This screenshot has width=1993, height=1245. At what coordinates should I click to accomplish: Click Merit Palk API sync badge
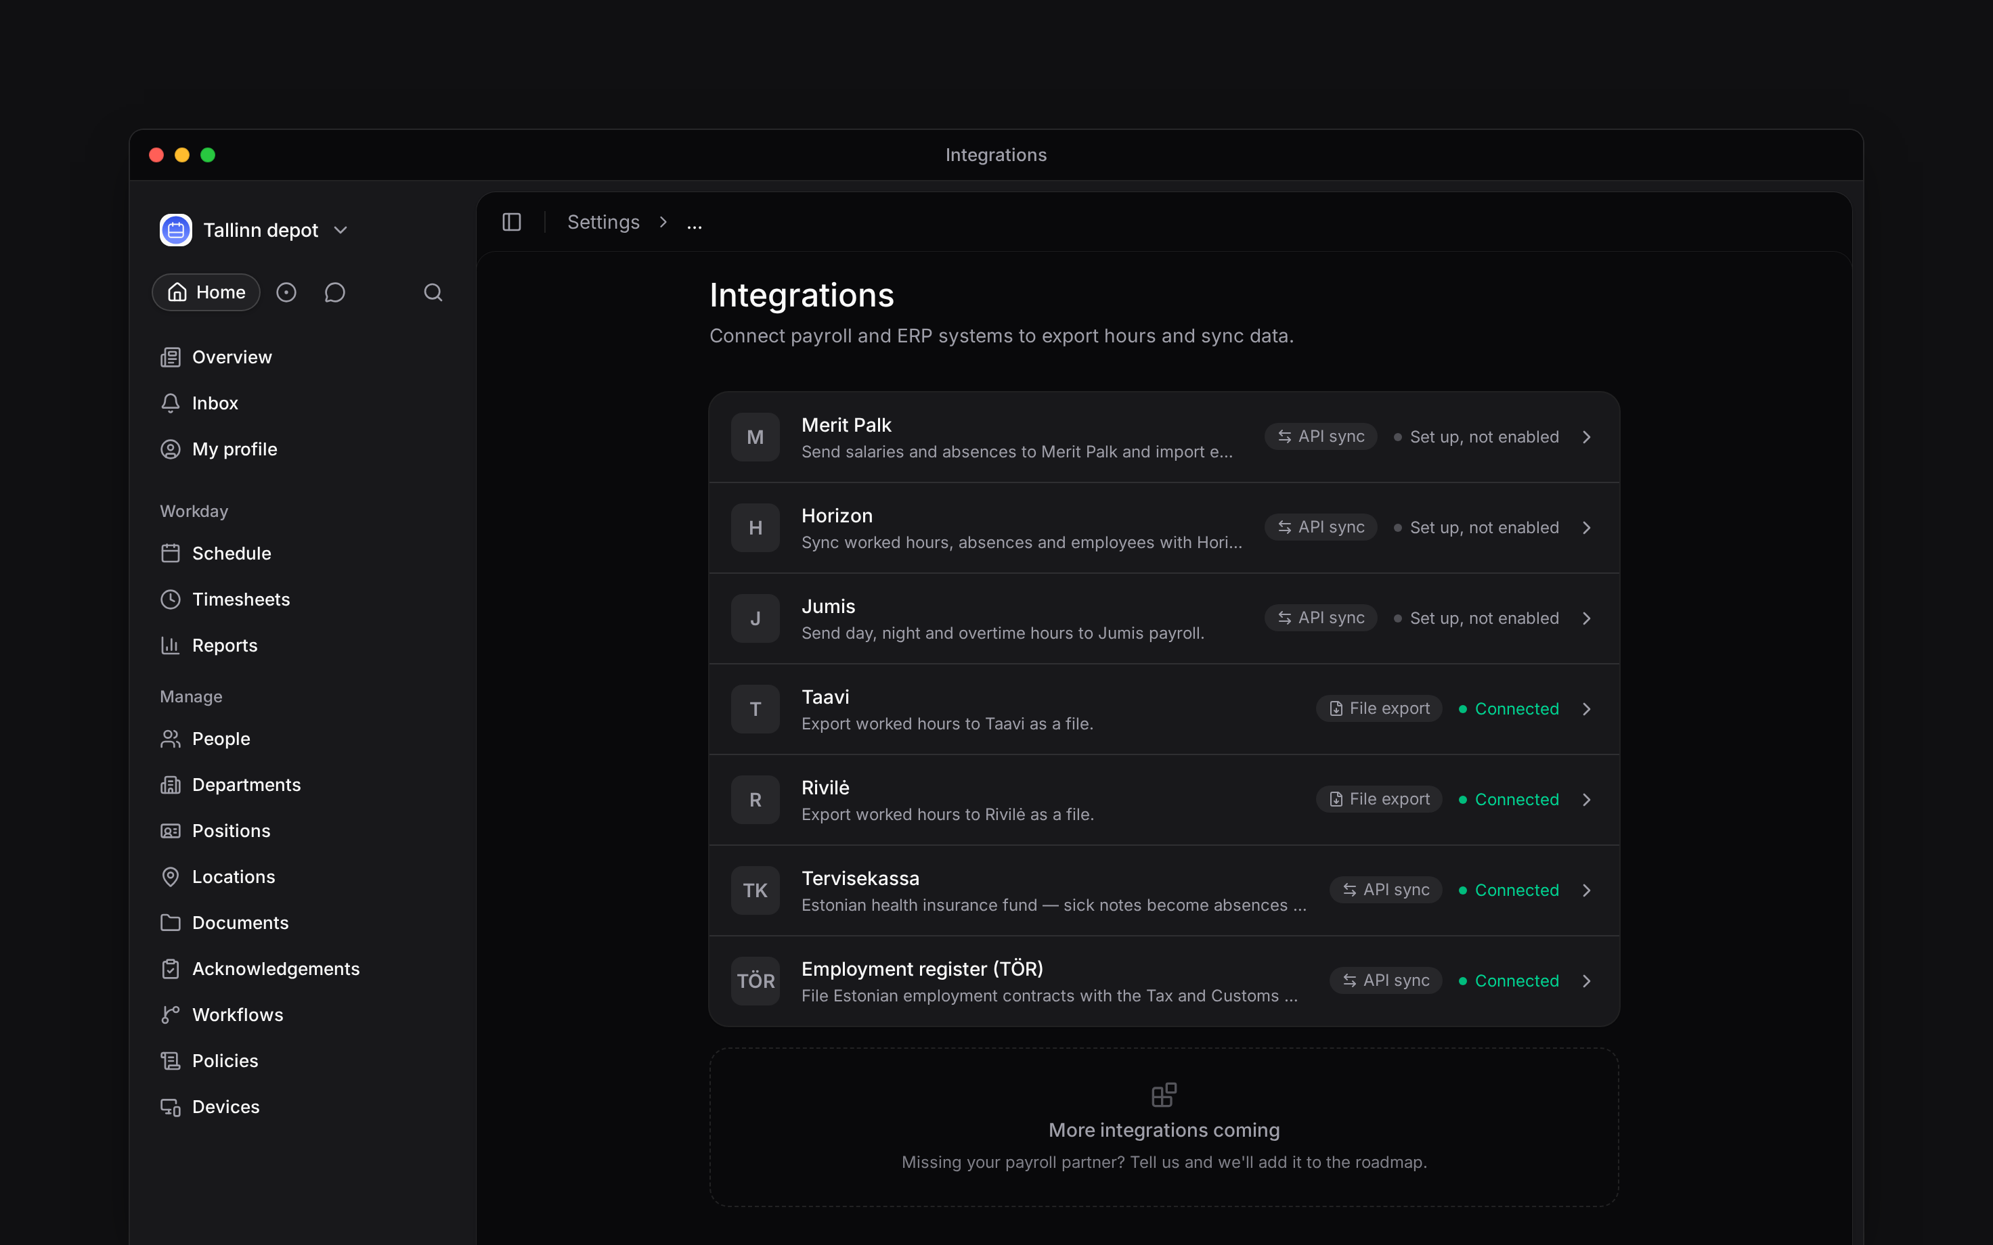tap(1320, 436)
